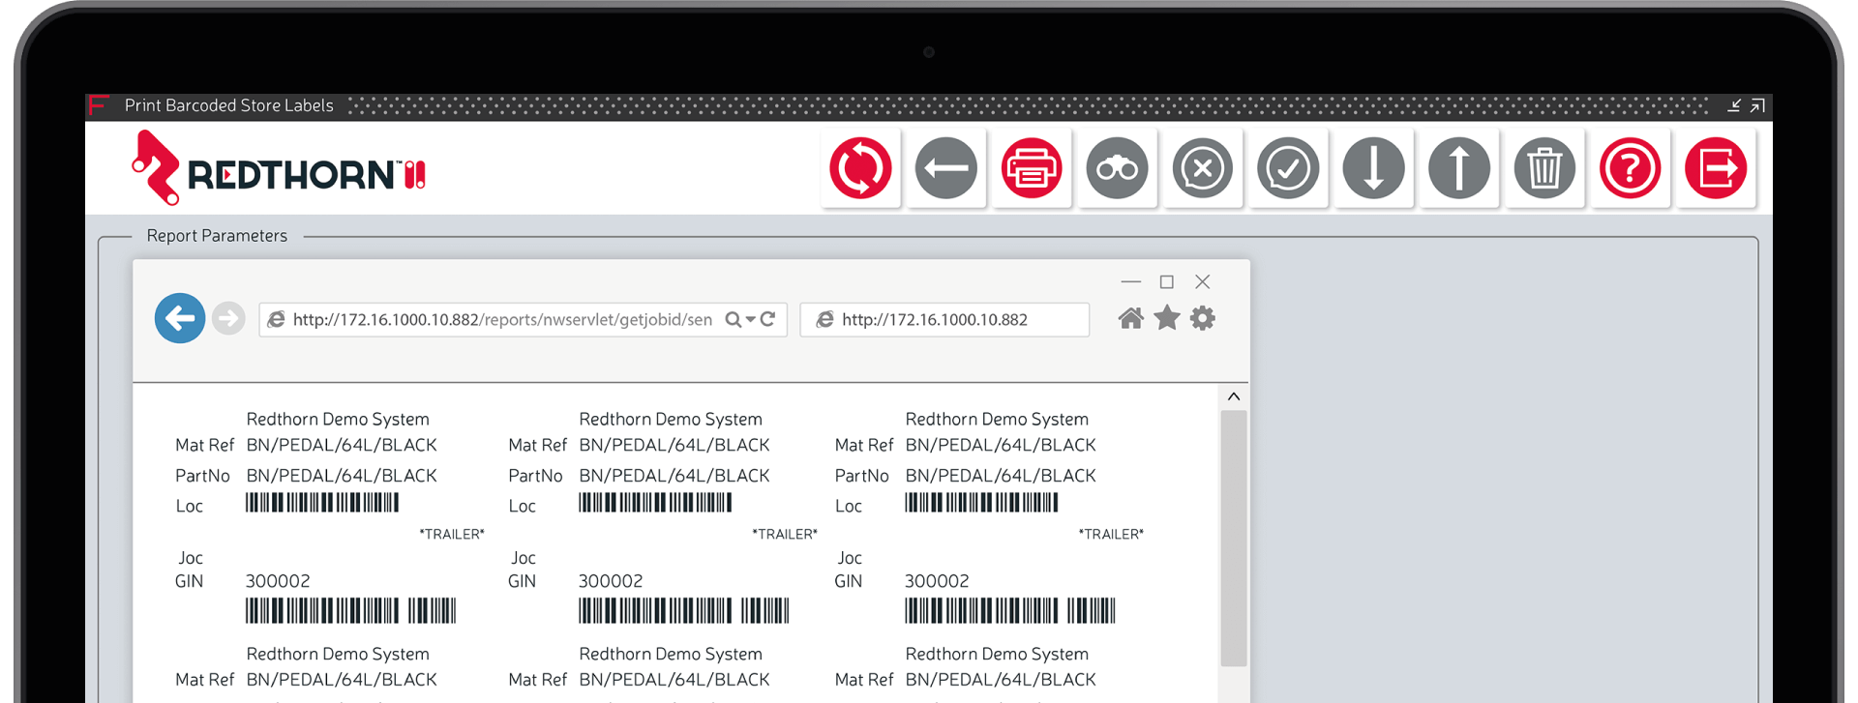Click the title bar shrink arrow icon

click(1734, 105)
